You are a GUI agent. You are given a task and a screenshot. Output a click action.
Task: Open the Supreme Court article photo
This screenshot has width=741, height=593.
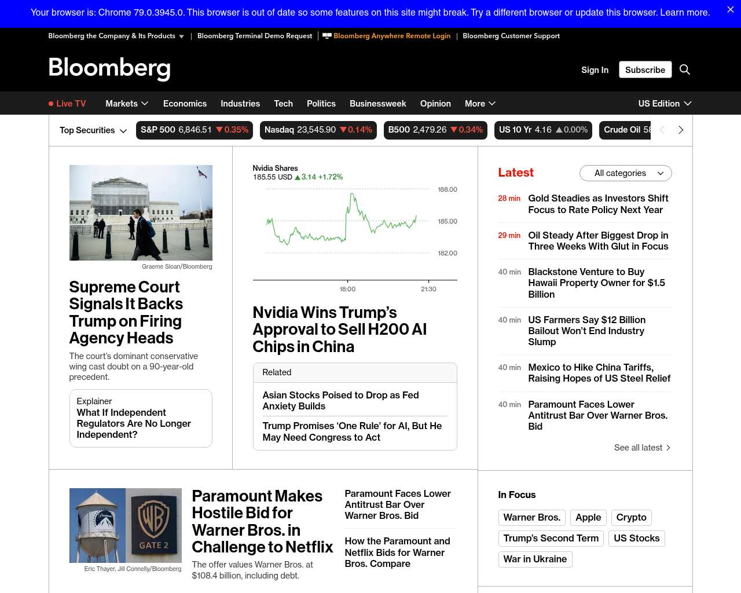[141, 213]
